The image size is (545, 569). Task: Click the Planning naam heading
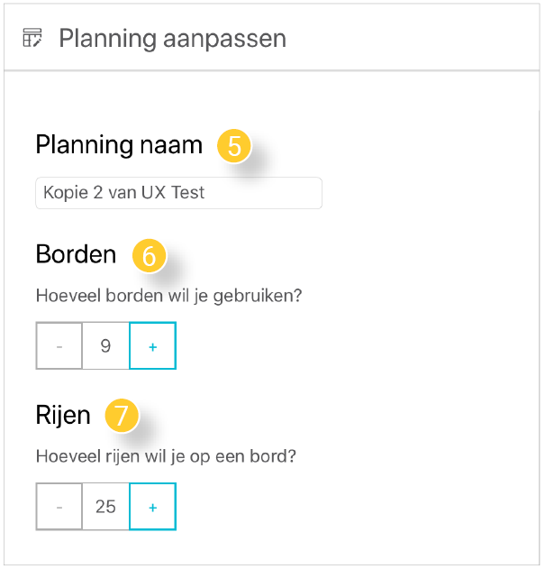pos(119,145)
